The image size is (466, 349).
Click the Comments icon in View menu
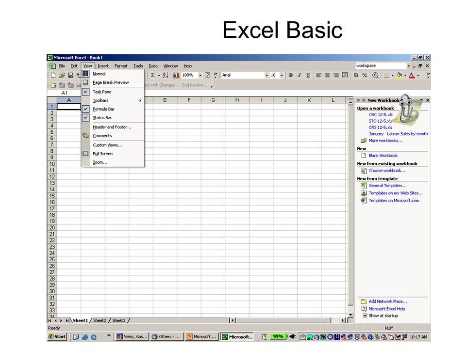[x=85, y=136]
